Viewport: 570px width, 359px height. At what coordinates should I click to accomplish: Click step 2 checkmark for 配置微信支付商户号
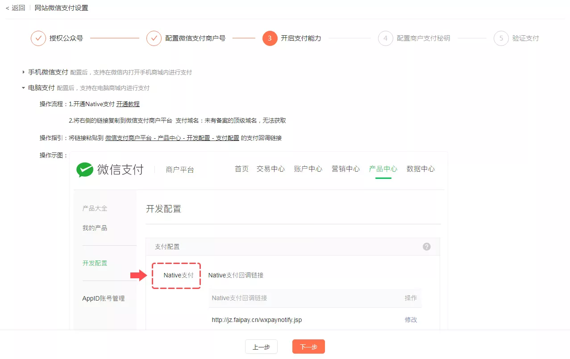154,38
